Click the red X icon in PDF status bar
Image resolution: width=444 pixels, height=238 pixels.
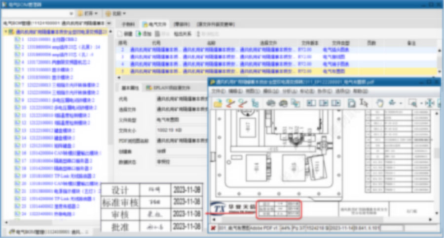(x=213, y=228)
